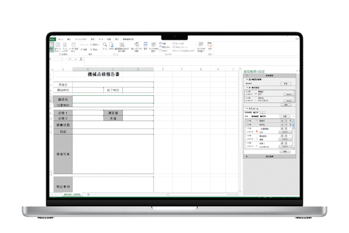The image size is (349, 233).
Task: Select the merged cell beside 施設名
Action: 112,99
